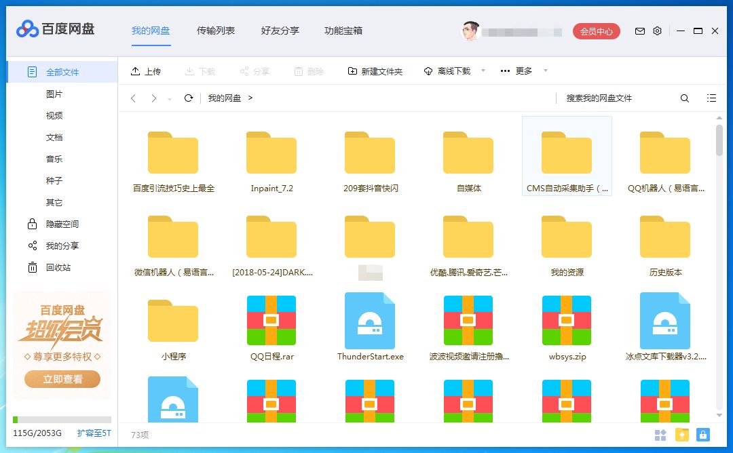The image size is (733, 453).
Task: Select the CMS自动采集助手 folder
Action: point(567,156)
